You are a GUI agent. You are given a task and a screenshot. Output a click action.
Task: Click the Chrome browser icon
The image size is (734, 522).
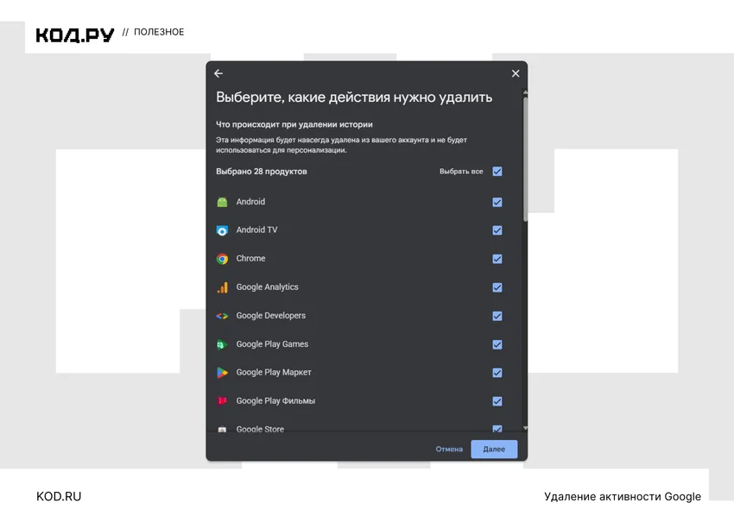point(222,259)
